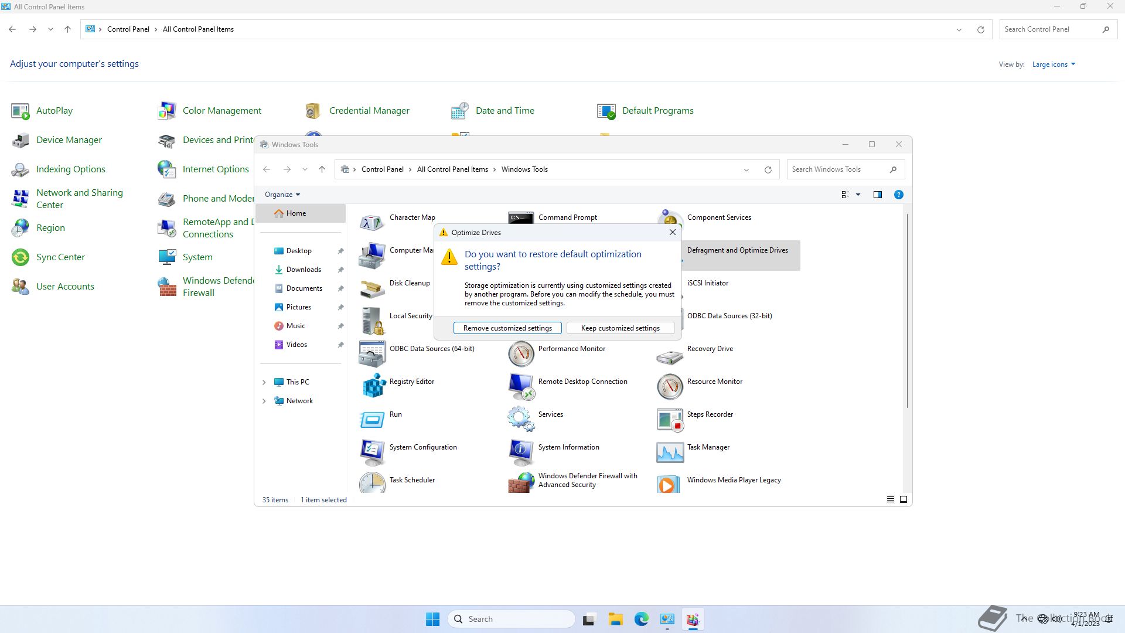Open Resource Monitor icon
The image size is (1125, 633).
pos(670,386)
